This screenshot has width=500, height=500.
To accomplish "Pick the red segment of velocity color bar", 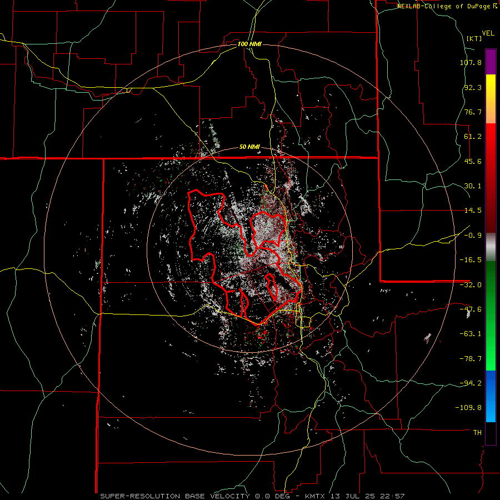I will pos(491,178).
